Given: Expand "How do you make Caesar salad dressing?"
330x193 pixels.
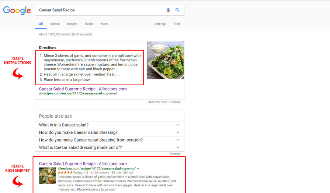Looking at the screenshot, I should [x=110, y=132].
